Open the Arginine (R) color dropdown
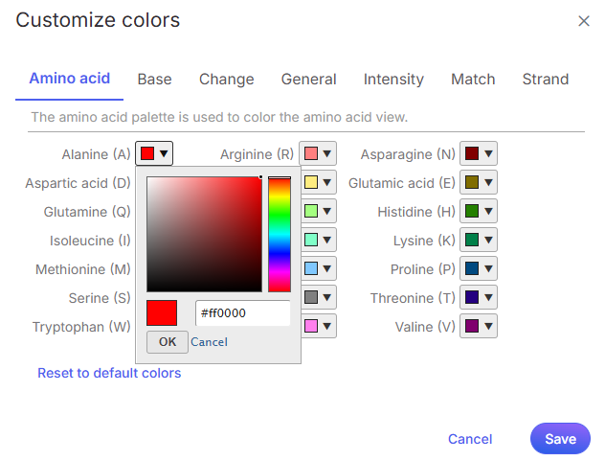Image resolution: width=605 pixels, height=461 pixels. pos(318,153)
